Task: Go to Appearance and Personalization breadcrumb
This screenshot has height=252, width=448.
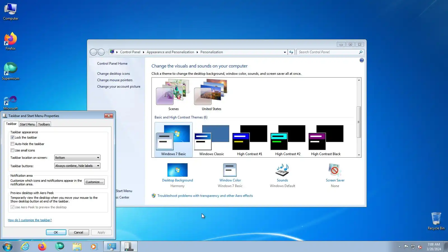Action: pyautogui.click(x=170, y=52)
